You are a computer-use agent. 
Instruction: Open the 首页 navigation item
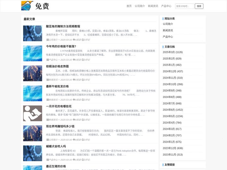click(129, 6)
